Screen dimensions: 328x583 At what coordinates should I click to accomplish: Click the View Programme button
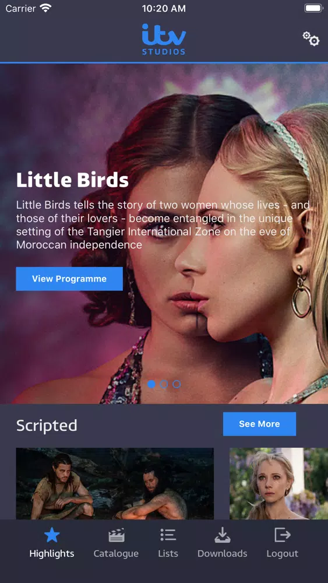pyautogui.click(x=69, y=279)
